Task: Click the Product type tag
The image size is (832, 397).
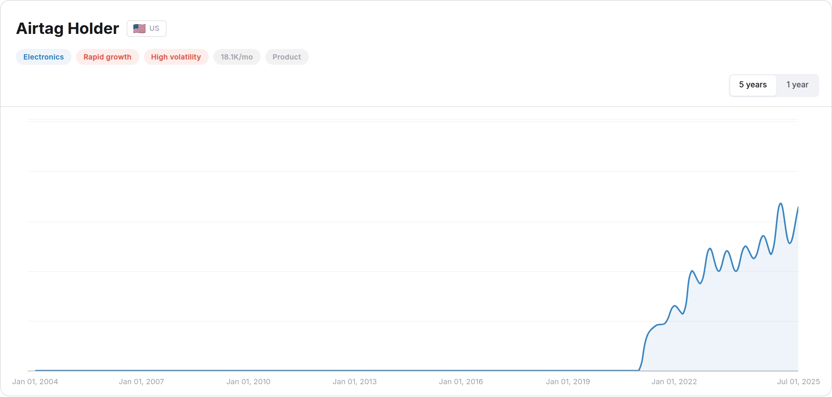Action: point(287,57)
